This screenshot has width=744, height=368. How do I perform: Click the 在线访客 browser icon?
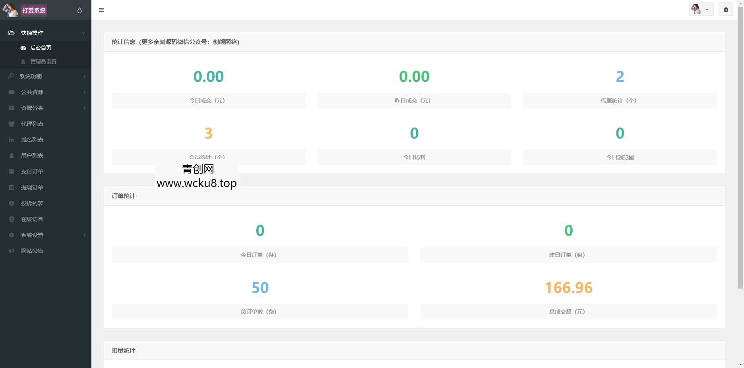pyautogui.click(x=12, y=219)
